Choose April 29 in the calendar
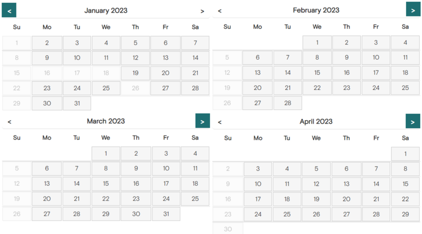The width and height of the screenshot is (422, 234). click(x=406, y=214)
